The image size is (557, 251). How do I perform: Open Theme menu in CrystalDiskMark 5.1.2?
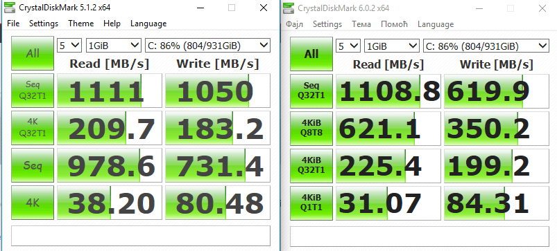pos(81,24)
